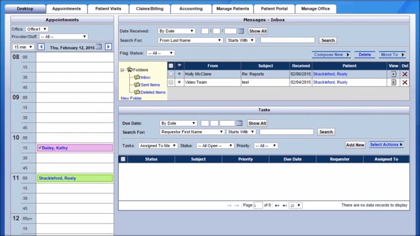View the Holly McClane message
Image resolution: width=420 pixels, height=236 pixels.
pyautogui.click(x=393, y=74)
